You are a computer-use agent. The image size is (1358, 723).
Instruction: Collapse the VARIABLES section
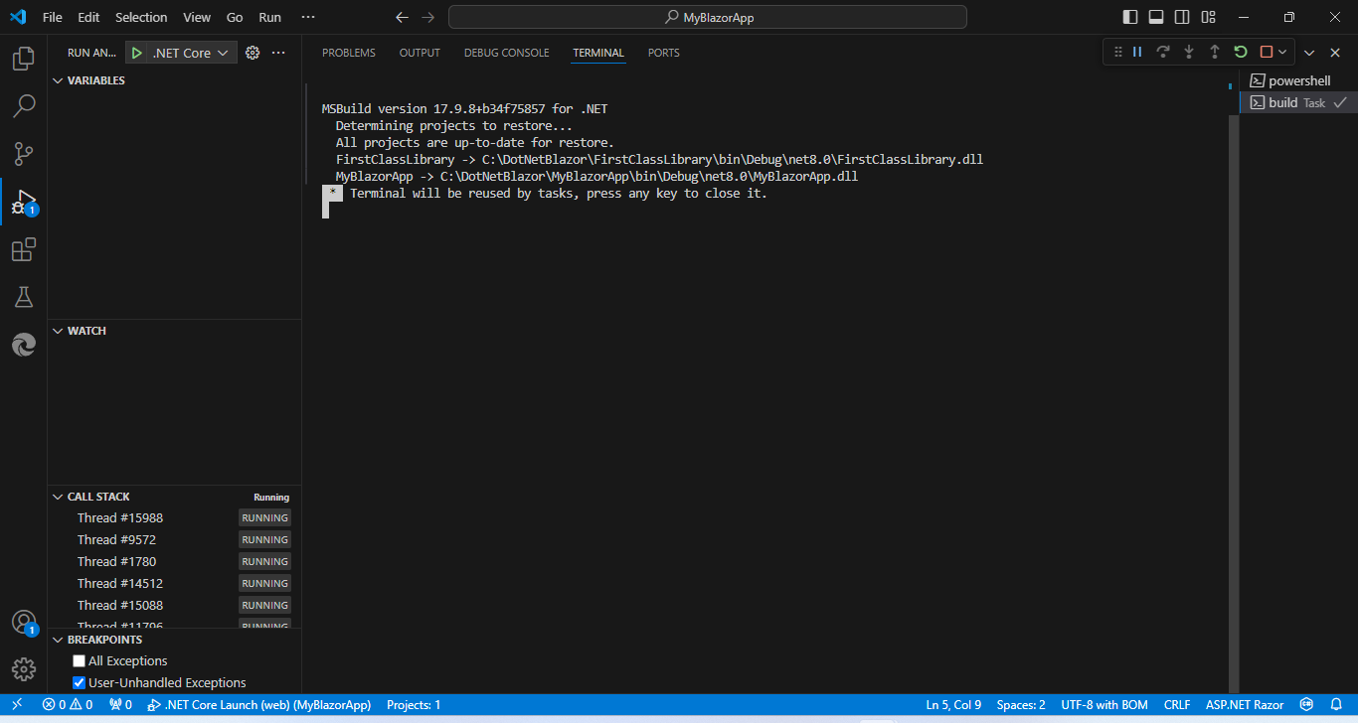[57, 79]
